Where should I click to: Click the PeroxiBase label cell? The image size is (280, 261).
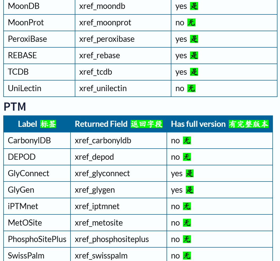tap(39, 39)
